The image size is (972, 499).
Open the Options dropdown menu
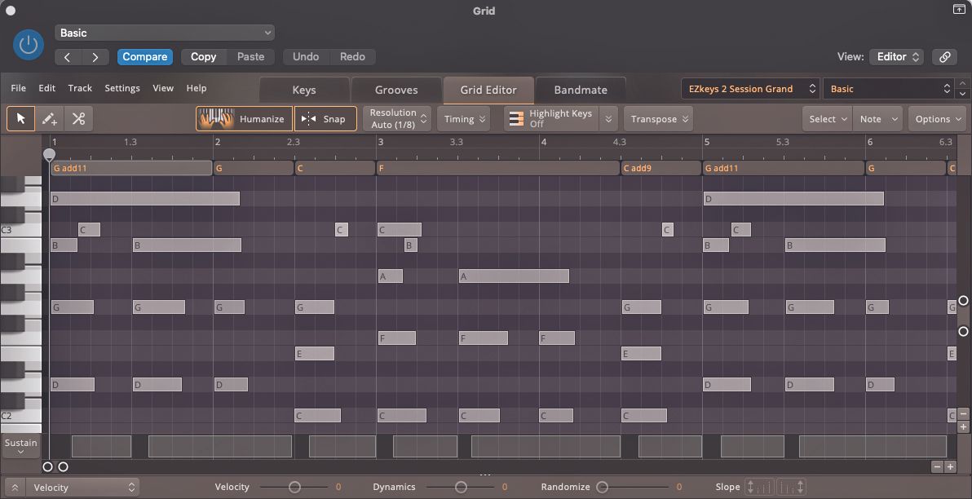pos(936,118)
